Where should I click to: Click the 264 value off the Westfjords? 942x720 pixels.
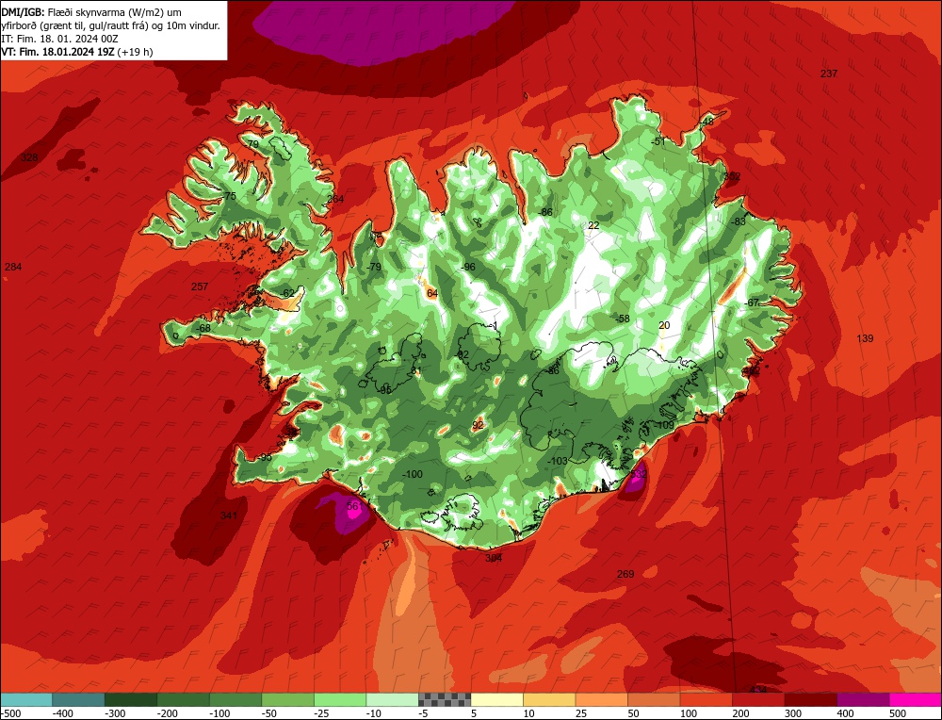point(335,199)
